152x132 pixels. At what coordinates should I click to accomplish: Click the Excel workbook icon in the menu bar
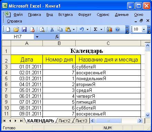[x=8, y=15]
